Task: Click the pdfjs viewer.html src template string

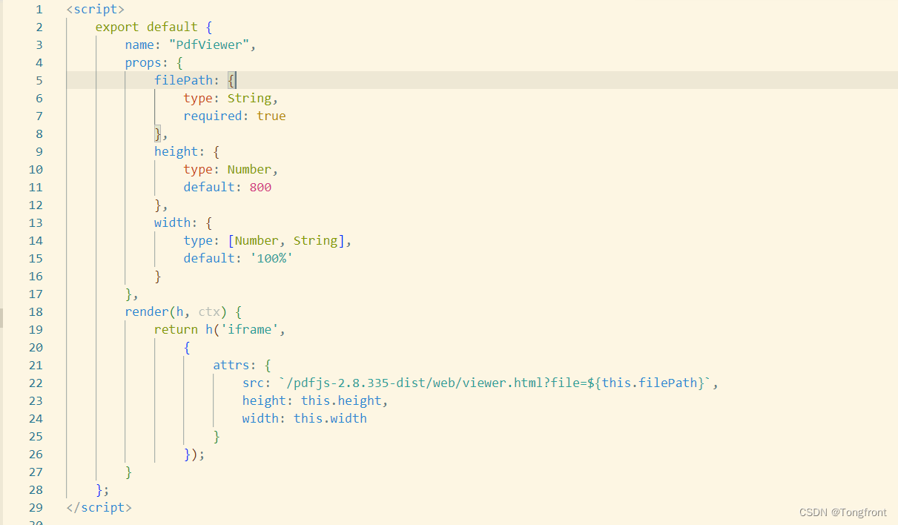Action: point(495,383)
